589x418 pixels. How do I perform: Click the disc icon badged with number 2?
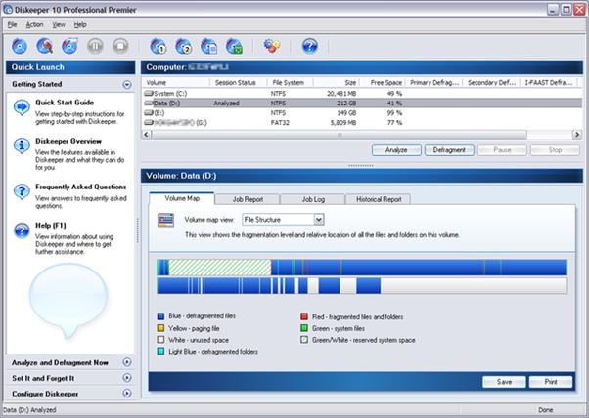tap(183, 46)
